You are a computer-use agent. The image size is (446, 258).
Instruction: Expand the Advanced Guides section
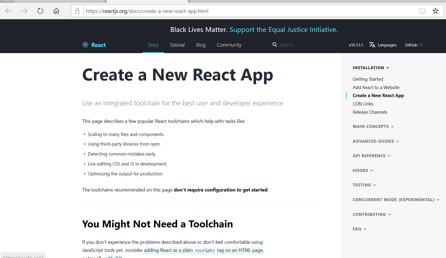(x=376, y=141)
